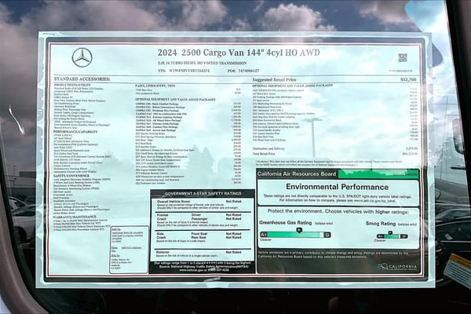Click the 'Suggested Retail Price' label
The height and width of the screenshot is (314, 471).
point(274,79)
